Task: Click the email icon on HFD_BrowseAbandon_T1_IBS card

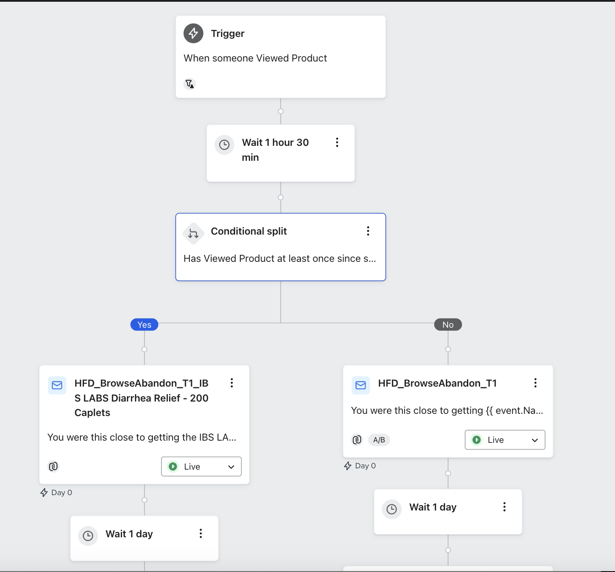Action: [x=57, y=385]
